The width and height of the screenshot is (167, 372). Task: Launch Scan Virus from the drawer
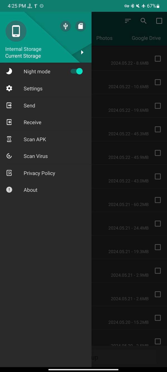(35, 156)
